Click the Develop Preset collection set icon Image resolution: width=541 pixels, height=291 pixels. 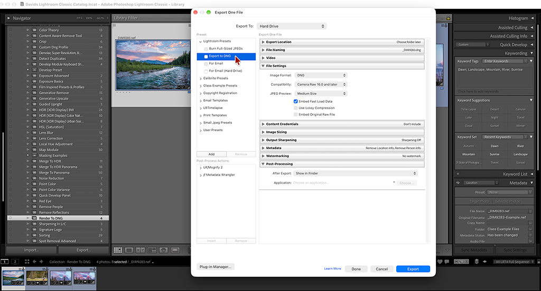click(x=34, y=70)
